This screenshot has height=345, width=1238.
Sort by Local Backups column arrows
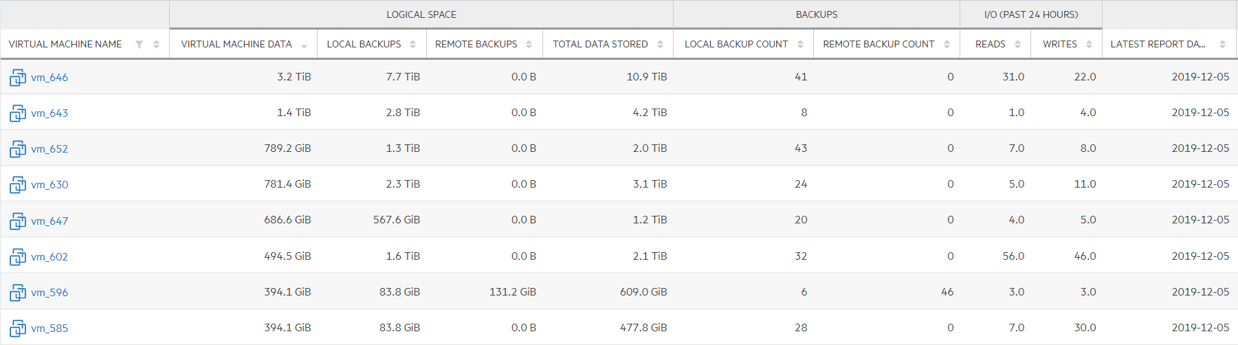(x=413, y=44)
